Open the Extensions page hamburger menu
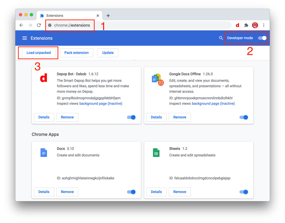The height and width of the screenshot is (223, 285). tap(25, 38)
